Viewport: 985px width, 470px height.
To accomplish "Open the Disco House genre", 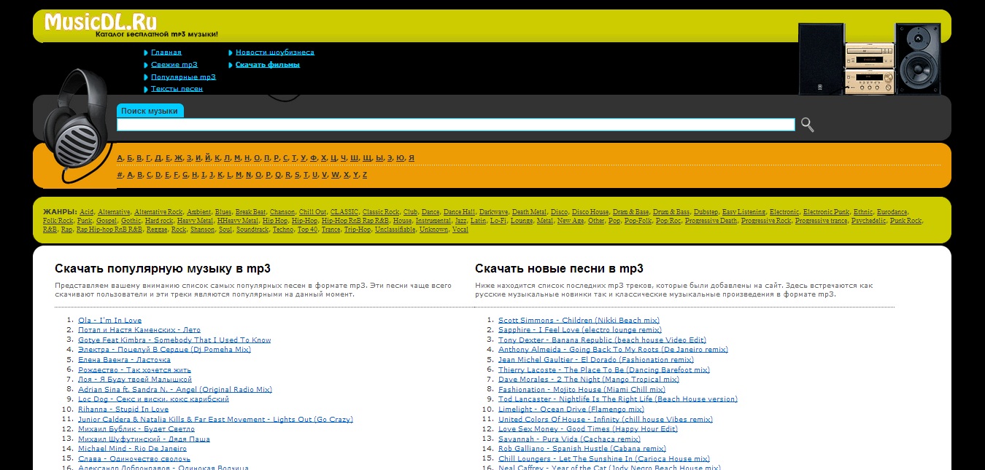I will tap(590, 211).
